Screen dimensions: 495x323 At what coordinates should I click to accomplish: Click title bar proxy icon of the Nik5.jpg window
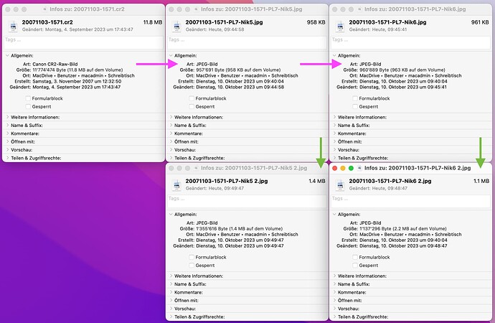[196, 9]
